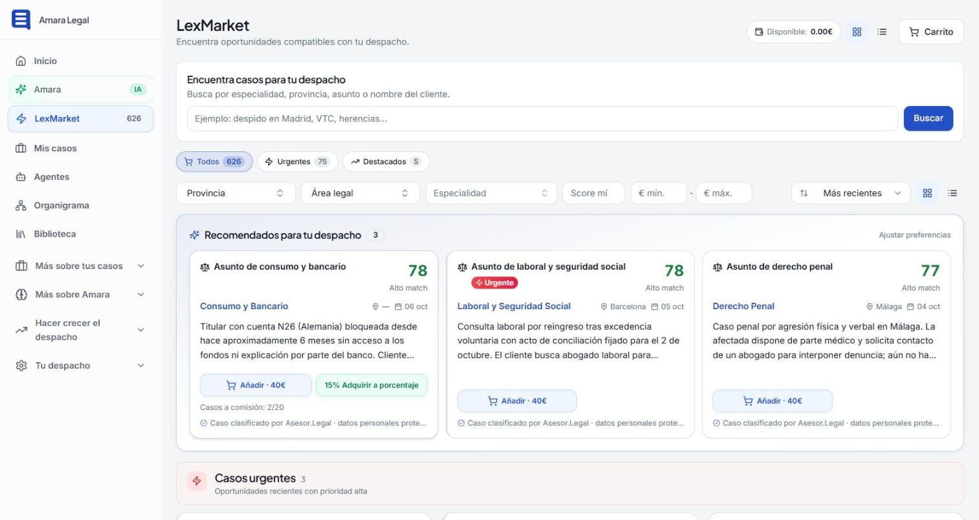Add the derecho penal case for 40€
Viewport: 979px width, 520px height.
pos(772,401)
